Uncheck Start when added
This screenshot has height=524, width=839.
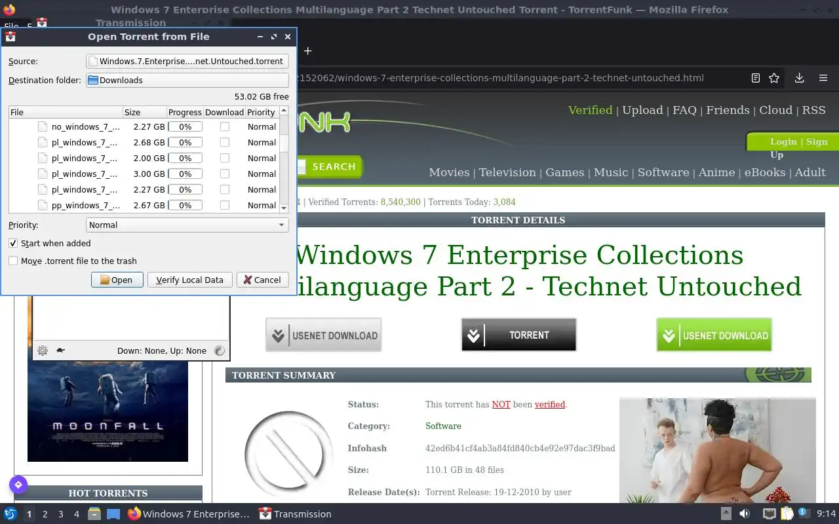13,243
